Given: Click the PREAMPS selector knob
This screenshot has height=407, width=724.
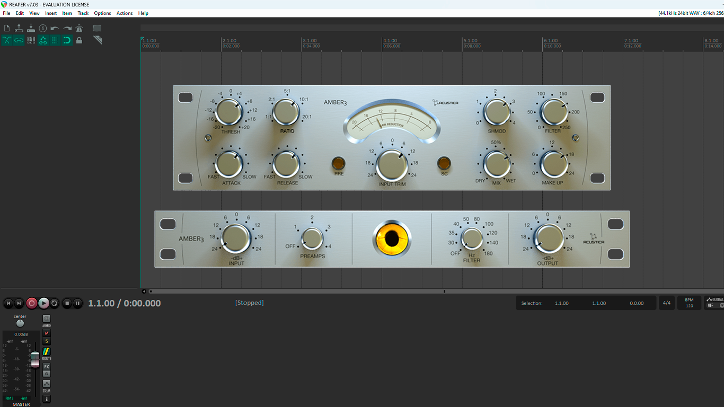Looking at the screenshot, I should [x=312, y=239].
